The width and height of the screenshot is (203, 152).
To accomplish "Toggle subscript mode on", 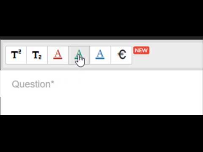I will point(37,55).
